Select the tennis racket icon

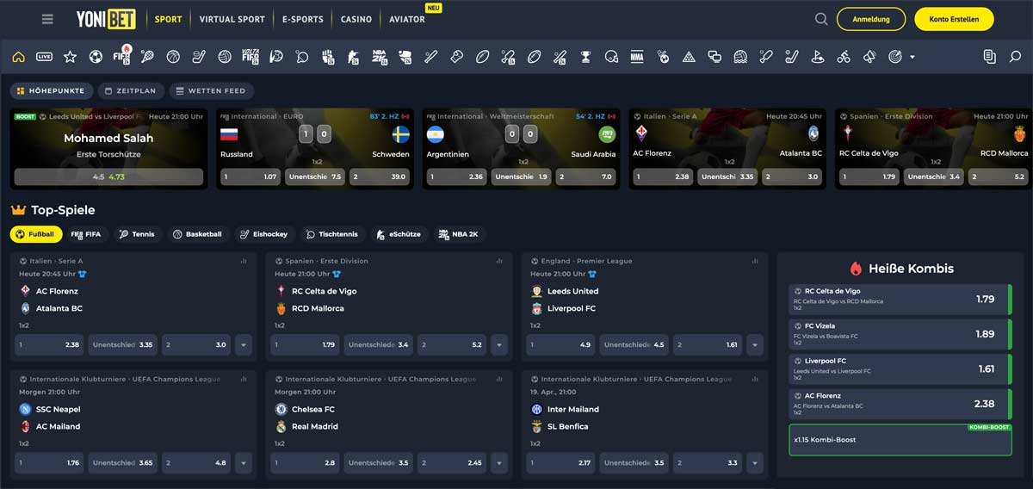147,57
